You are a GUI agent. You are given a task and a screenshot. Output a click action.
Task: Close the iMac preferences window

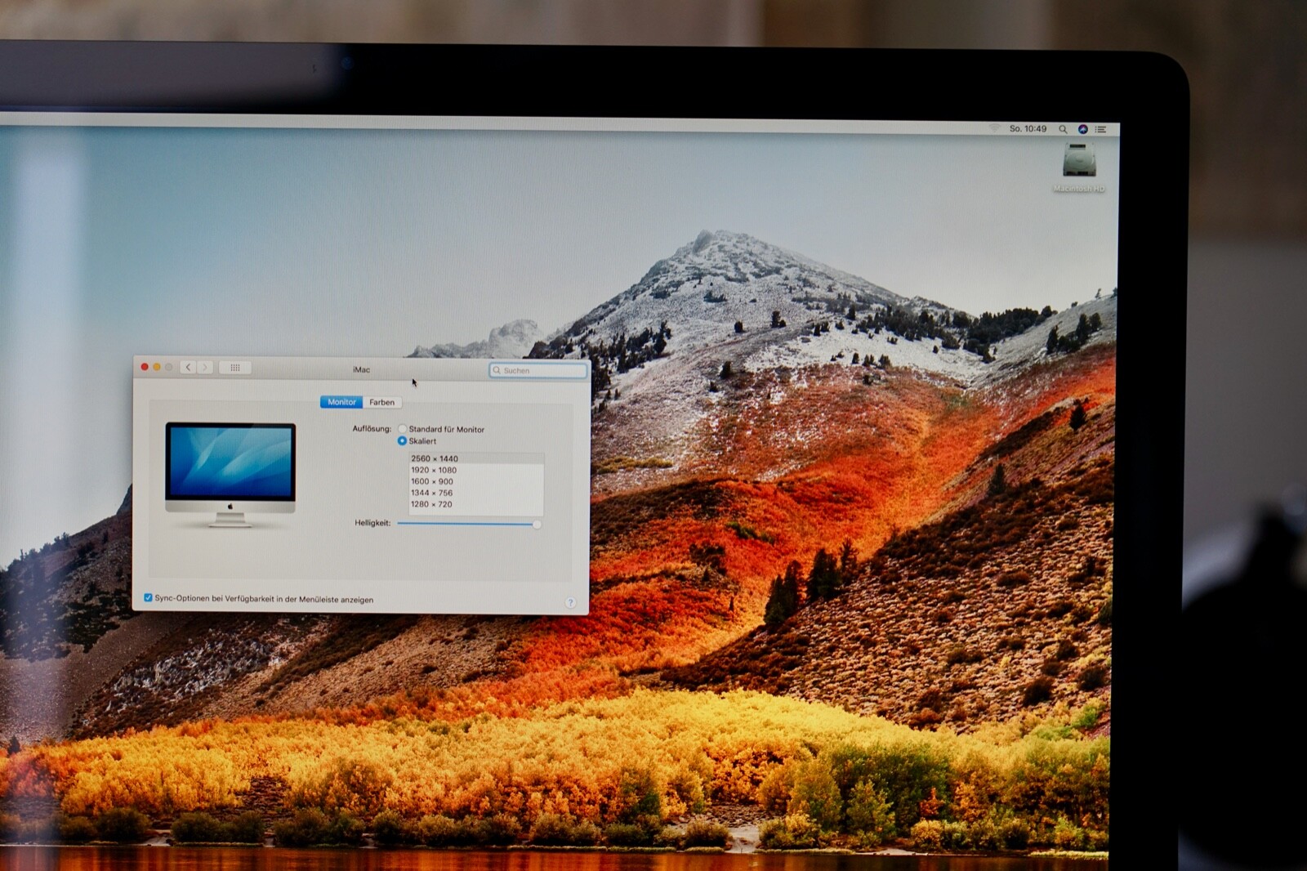pos(145,367)
